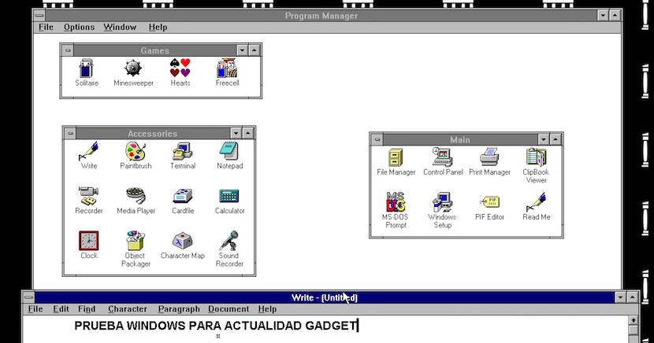The width and height of the screenshot is (654, 343).
Task: Click the Control Panel icon
Action: [443, 157]
